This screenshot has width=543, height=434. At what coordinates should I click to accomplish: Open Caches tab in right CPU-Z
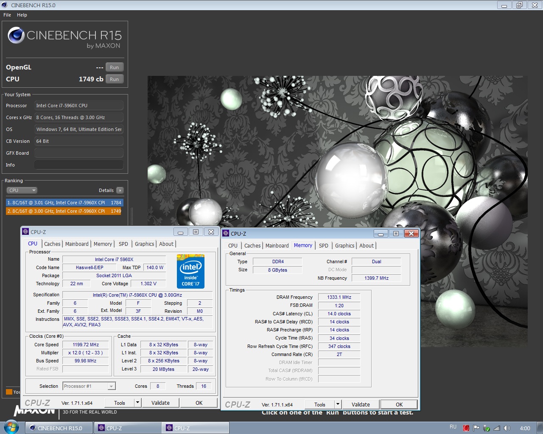pyautogui.click(x=252, y=245)
